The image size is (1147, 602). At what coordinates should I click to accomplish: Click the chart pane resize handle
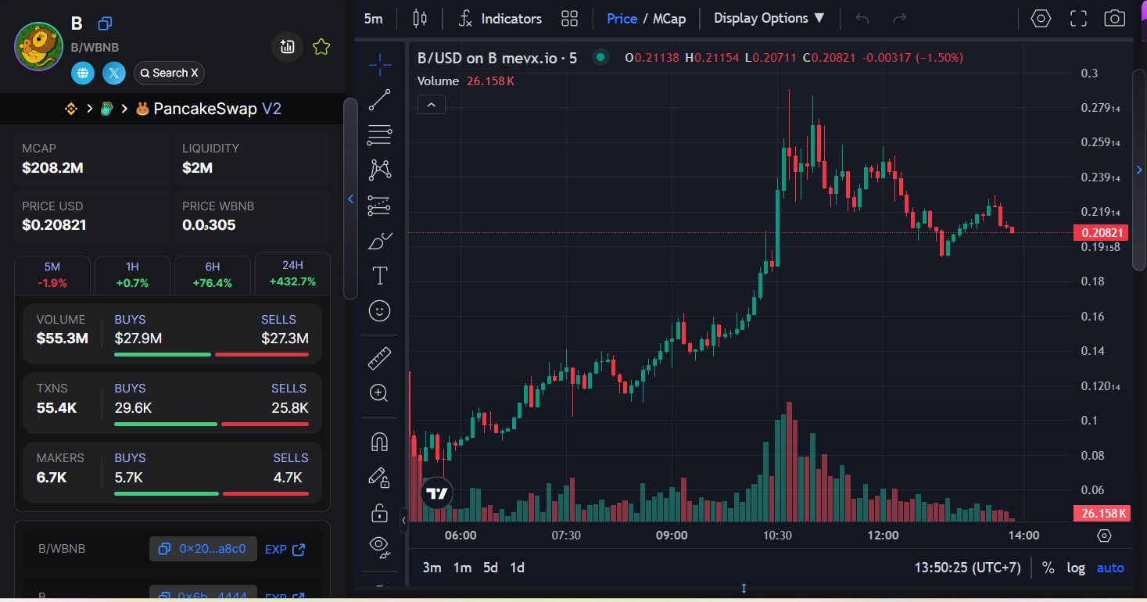tap(744, 588)
